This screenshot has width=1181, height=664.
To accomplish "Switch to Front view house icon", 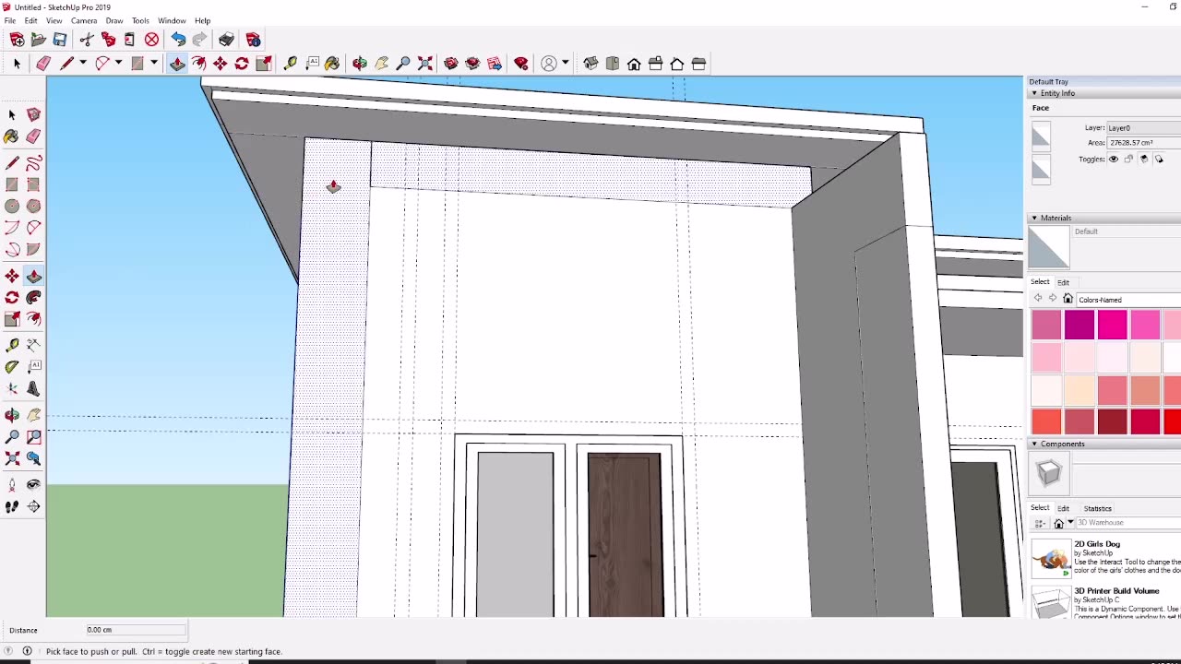I will (634, 64).
